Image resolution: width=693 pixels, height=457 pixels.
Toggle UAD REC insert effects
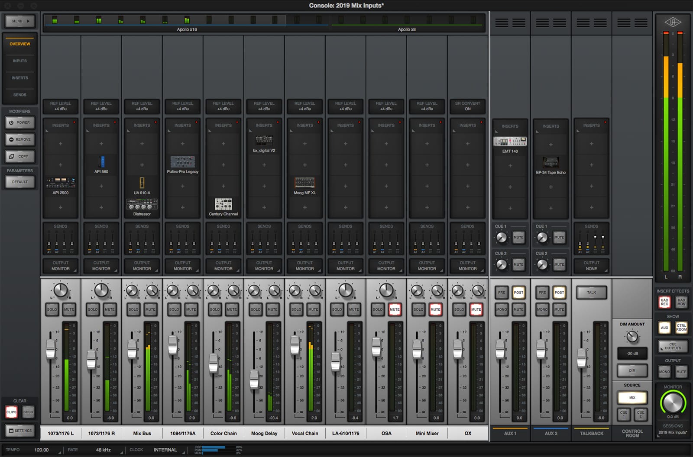[x=664, y=302]
